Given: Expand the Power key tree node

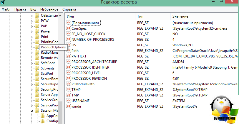Looking at the screenshot, I should point(32,31).
